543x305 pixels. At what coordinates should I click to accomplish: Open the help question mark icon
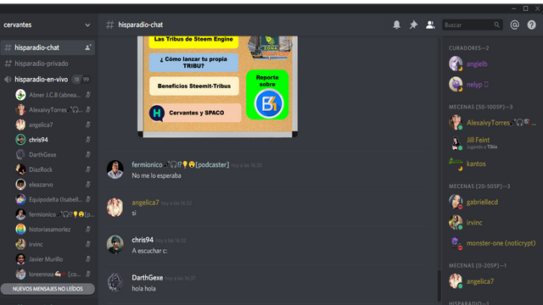point(532,25)
